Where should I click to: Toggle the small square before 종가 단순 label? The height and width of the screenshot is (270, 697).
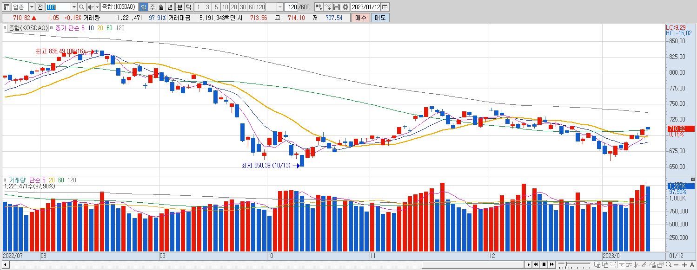point(52,28)
